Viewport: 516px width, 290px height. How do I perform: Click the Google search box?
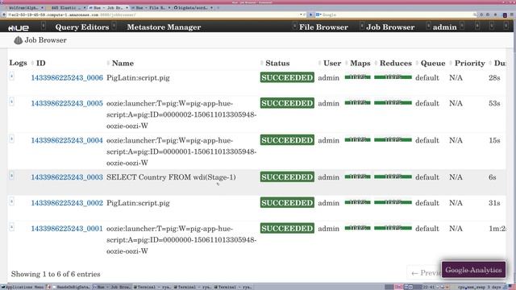point(397,14)
